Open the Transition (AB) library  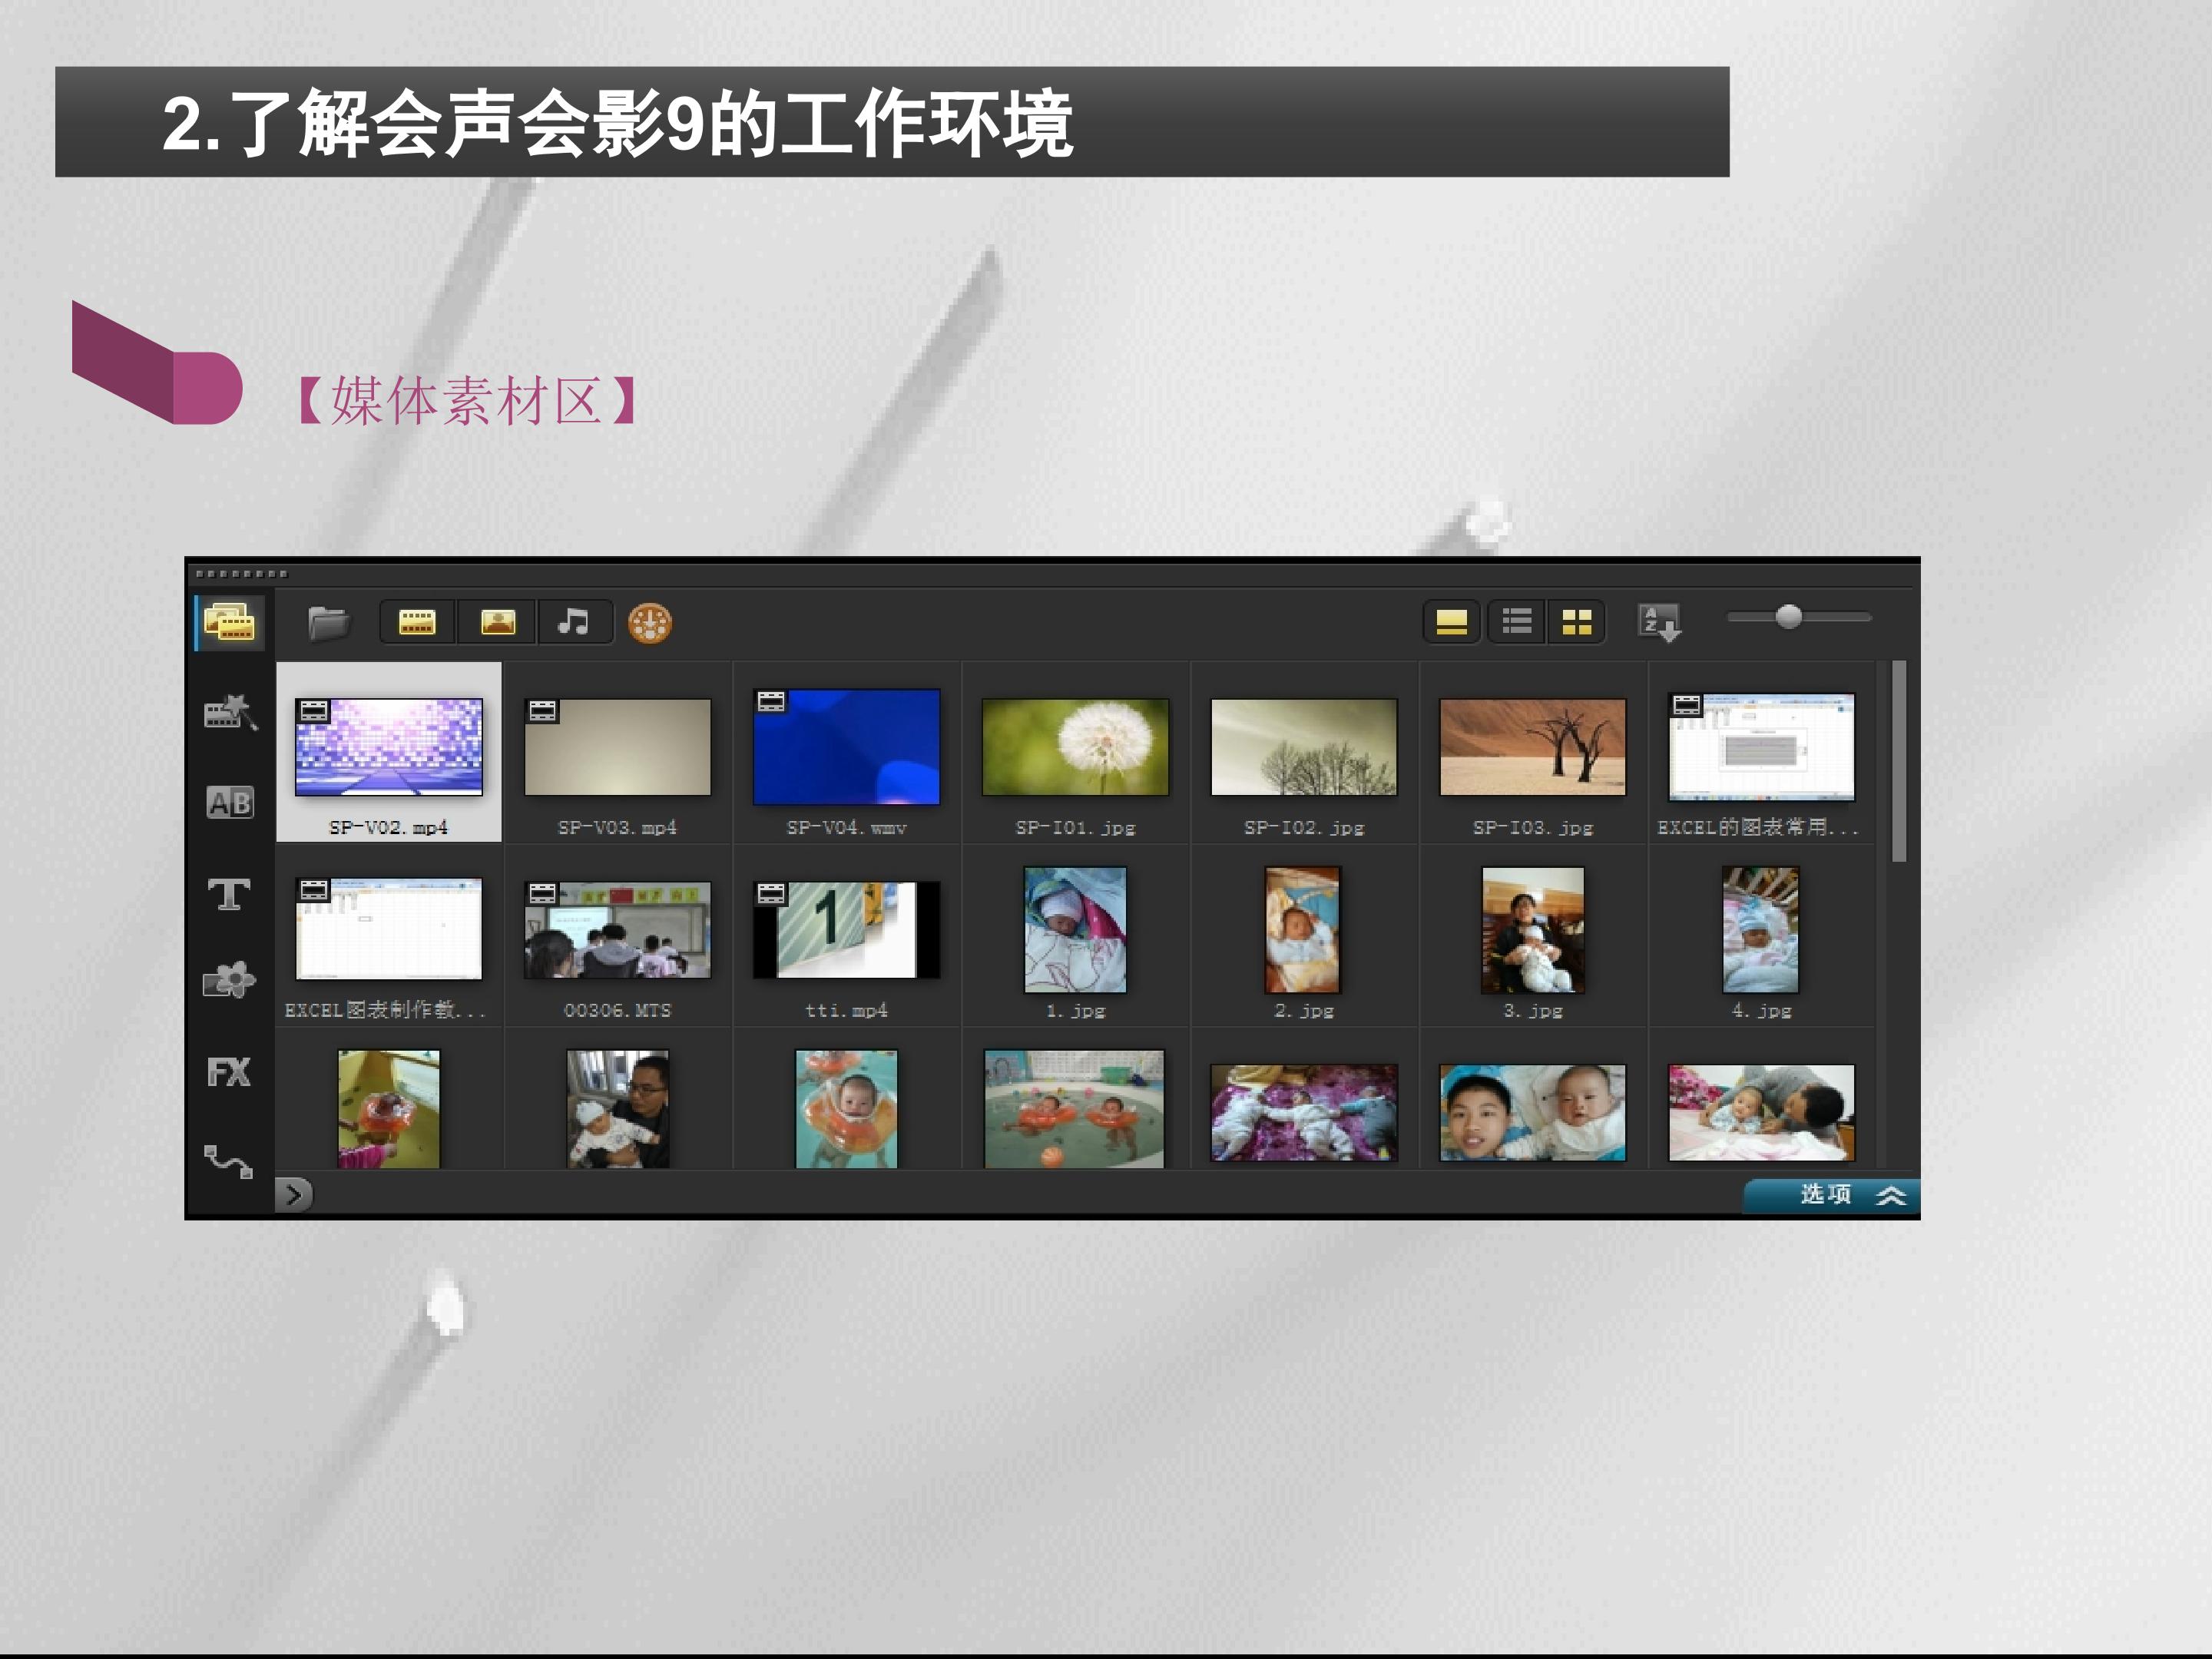point(229,802)
